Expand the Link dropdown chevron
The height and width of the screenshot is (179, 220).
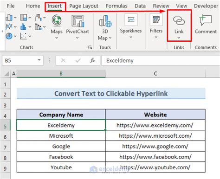coord(179,38)
